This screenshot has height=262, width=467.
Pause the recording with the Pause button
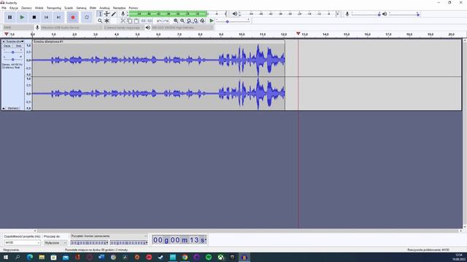point(9,17)
